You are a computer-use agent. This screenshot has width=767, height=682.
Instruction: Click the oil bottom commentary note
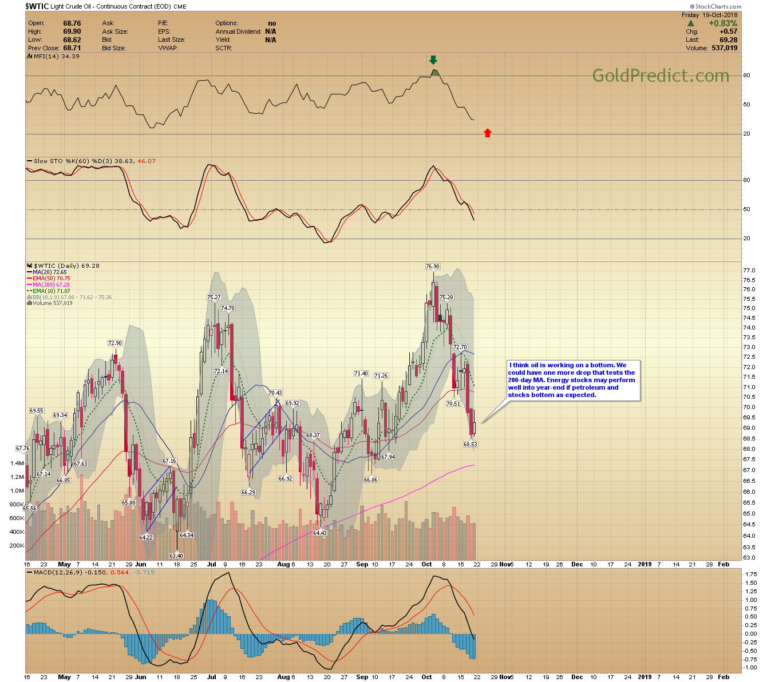pos(573,380)
